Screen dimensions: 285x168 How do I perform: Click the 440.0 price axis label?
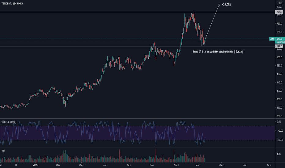279,82
